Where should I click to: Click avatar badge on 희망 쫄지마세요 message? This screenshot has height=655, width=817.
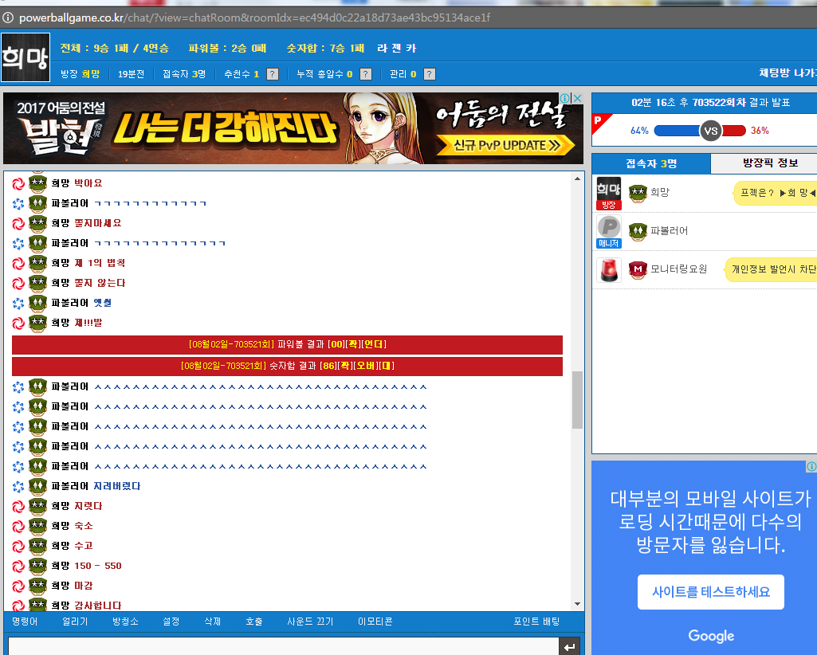tap(37, 223)
